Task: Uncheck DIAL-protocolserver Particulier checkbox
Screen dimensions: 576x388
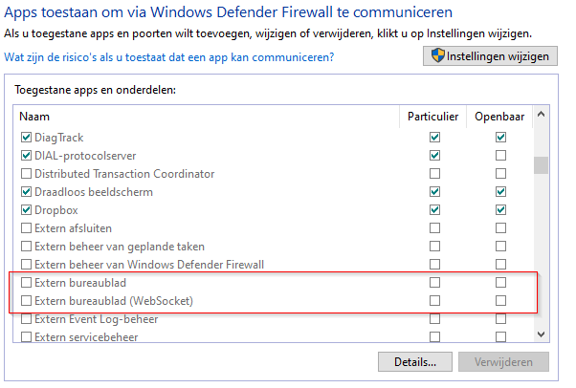Action: coord(435,156)
